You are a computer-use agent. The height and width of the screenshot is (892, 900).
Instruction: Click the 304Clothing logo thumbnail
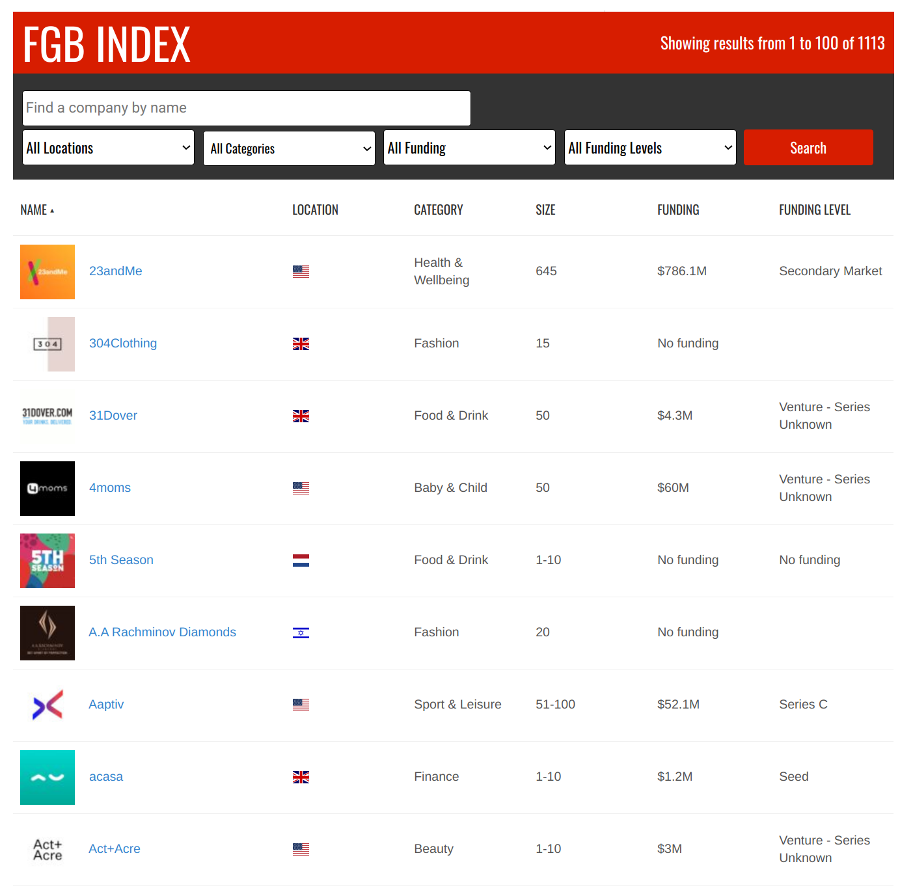click(x=48, y=344)
